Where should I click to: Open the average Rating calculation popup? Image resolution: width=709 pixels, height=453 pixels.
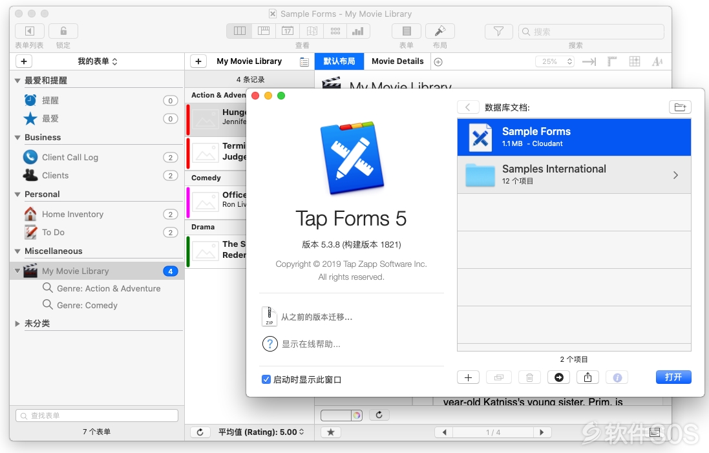click(261, 432)
